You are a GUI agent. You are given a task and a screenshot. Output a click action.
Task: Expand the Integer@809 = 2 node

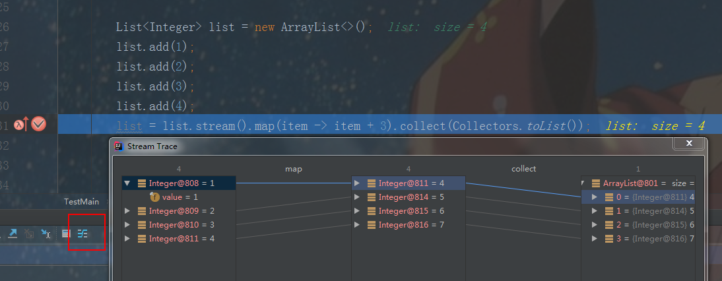(x=127, y=210)
